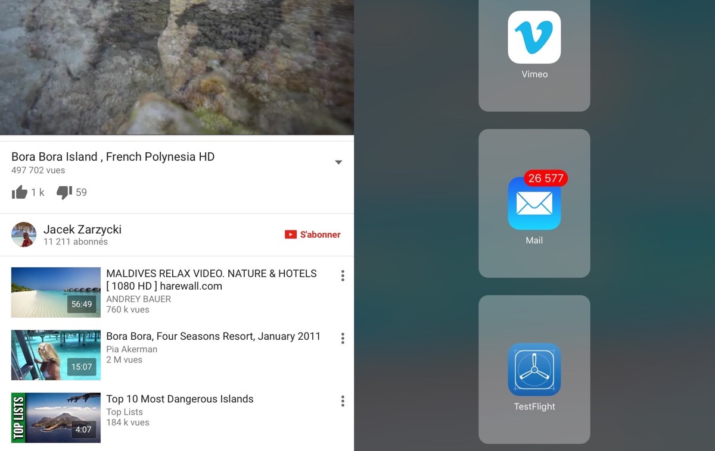This screenshot has height=451, width=715.
Task: Tap the 59 dislikes count
Action: (82, 192)
